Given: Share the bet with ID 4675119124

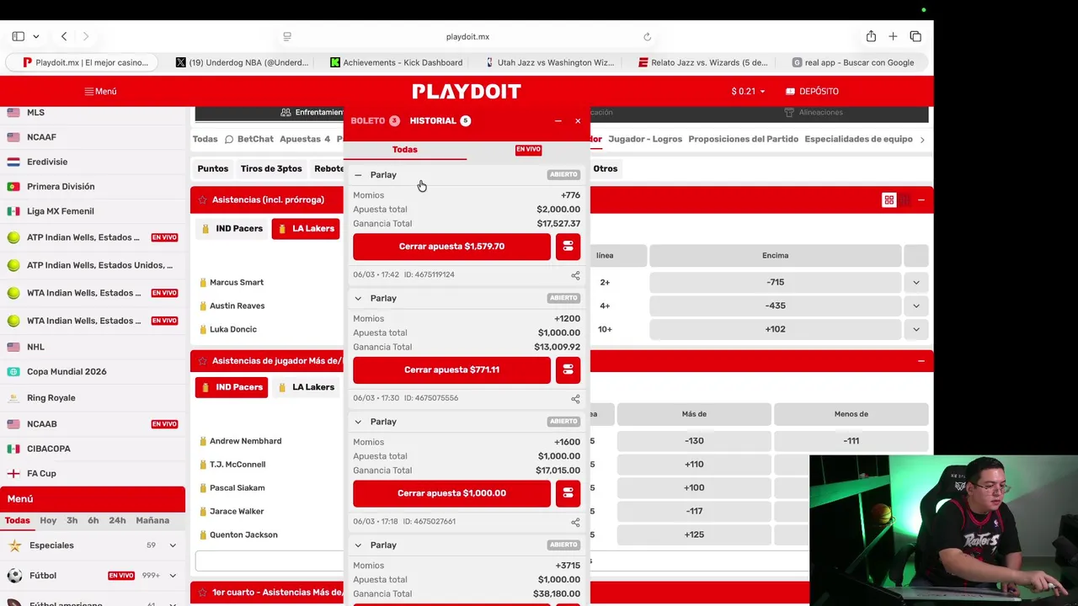Looking at the screenshot, I should coord(575,275).
